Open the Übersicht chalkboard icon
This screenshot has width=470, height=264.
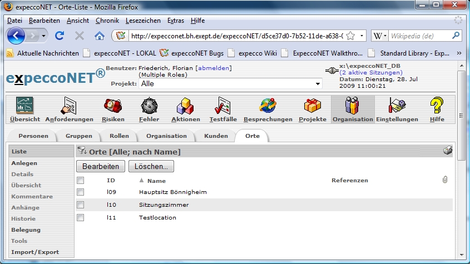pos(24,105)
